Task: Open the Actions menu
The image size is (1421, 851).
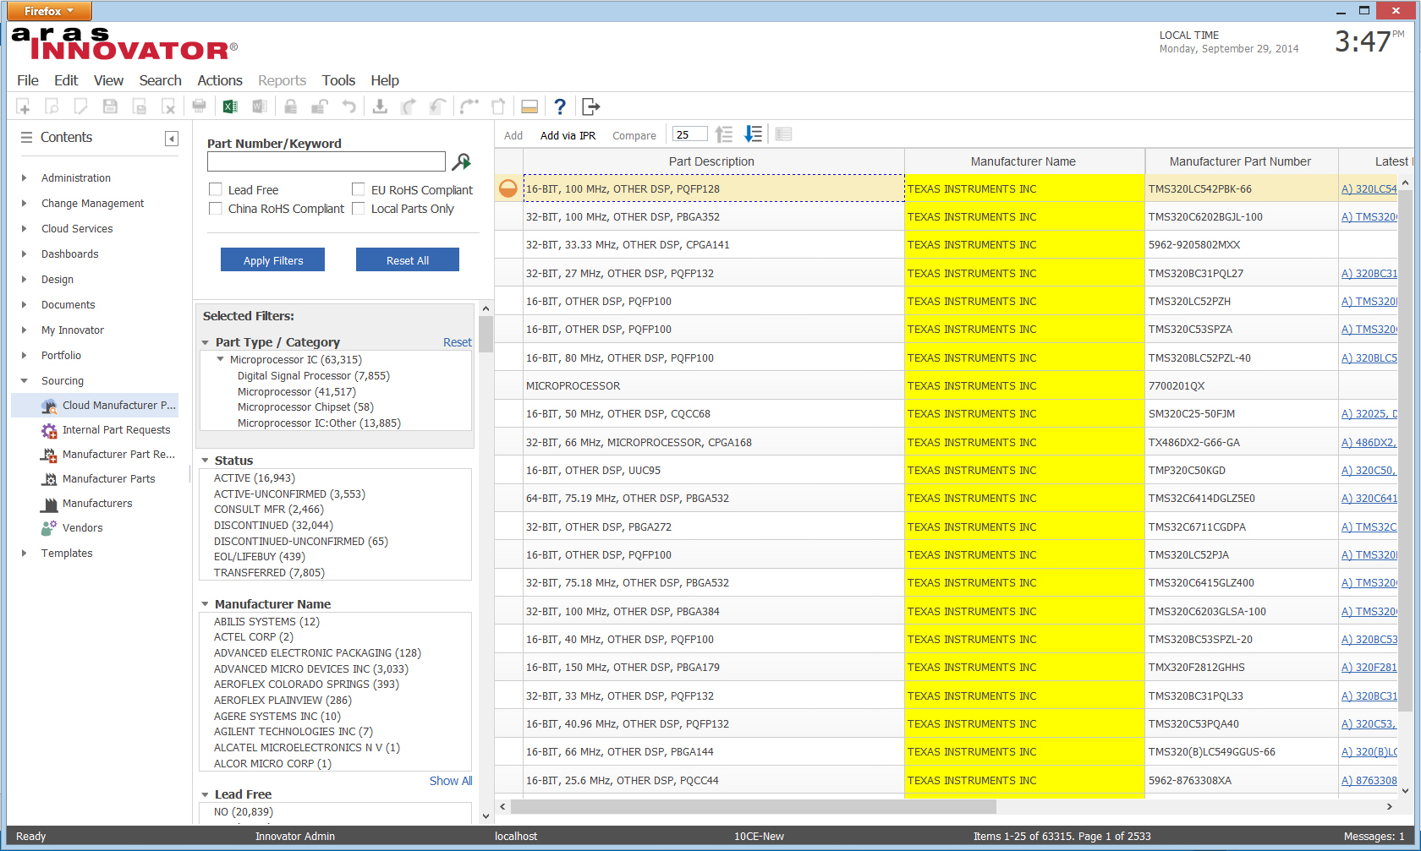Action: click(x=219, y=80)
